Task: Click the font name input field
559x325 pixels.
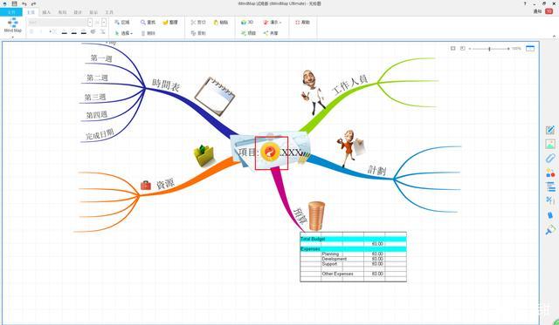Action: [57, 22]
